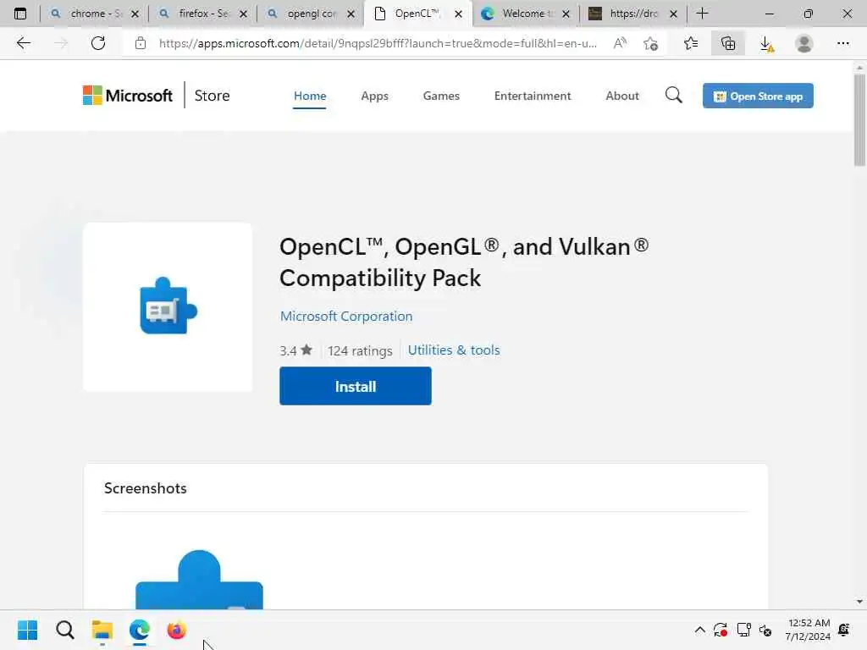Close the https://dro tab
The width and height of the screenshot is (867, 650).
(673, 14)
